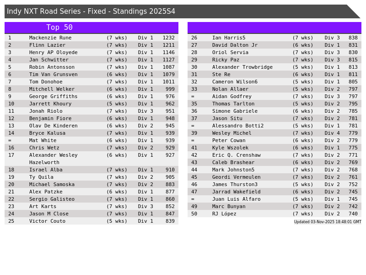Click on Victor Couto's name
This screenshot has height=275, width=366.
click(47, 221)
